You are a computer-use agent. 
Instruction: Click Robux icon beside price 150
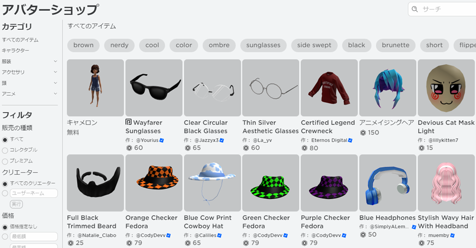coord(363,133)
